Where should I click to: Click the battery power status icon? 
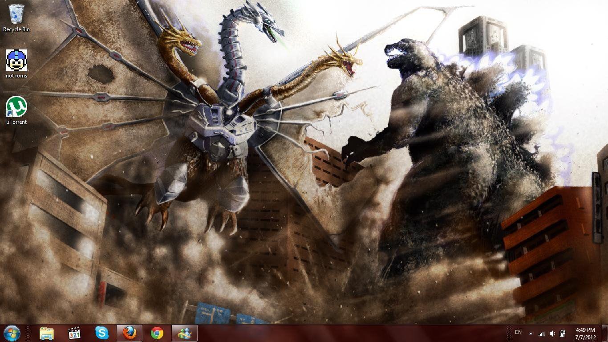coord(563,334)
